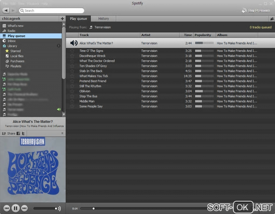Sort the list by Album column
Screen dimensions: 275x214
(237, 35)
